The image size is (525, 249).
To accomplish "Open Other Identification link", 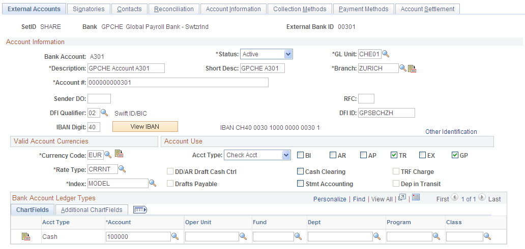I will (x=451, y=132).
